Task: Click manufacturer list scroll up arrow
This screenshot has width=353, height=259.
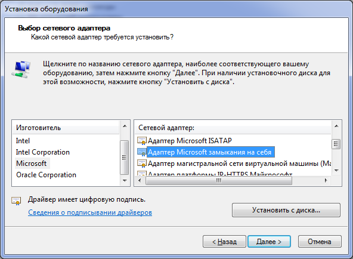Action: pos(125,126)
